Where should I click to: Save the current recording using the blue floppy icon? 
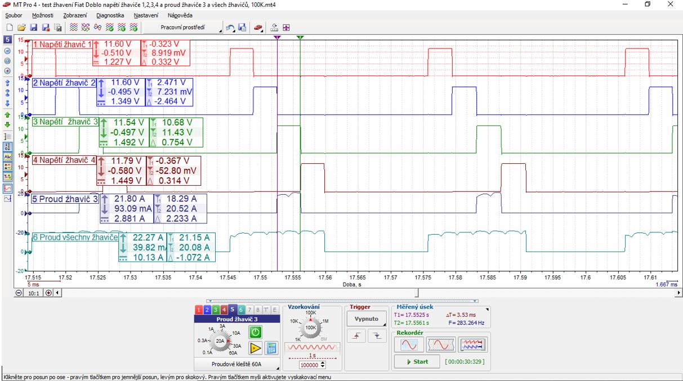click(33, 28)
